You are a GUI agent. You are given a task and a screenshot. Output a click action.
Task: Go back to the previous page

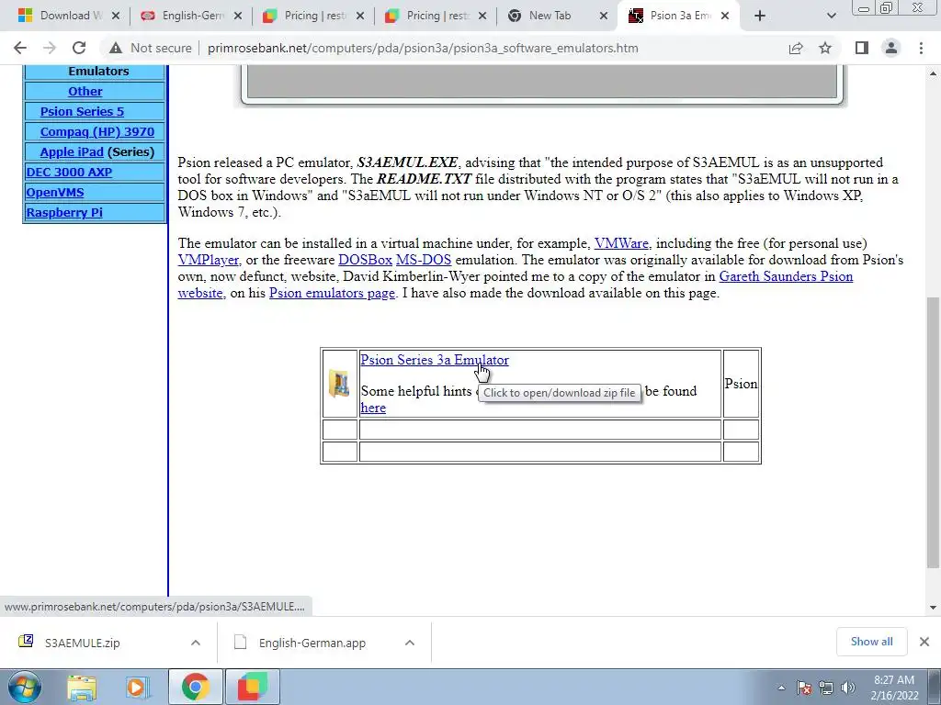(20, 48)
